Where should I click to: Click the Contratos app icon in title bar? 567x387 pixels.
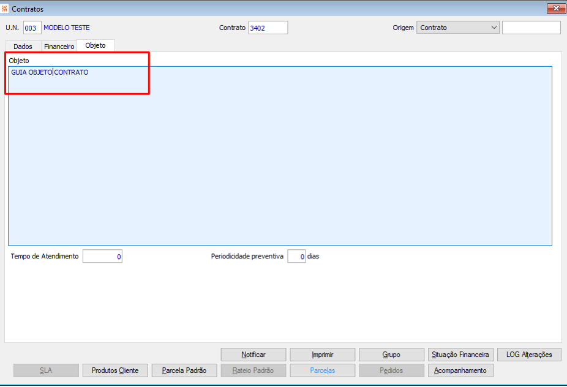pos(4,9)
